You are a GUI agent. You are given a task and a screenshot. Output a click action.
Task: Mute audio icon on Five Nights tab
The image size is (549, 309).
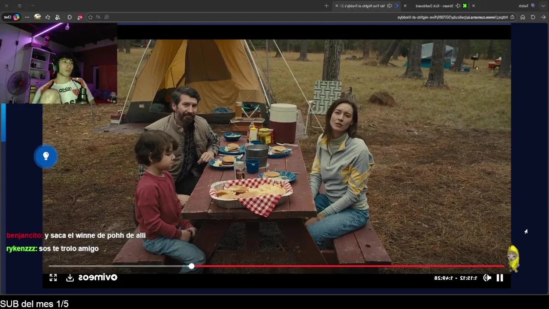coord(389,6)
